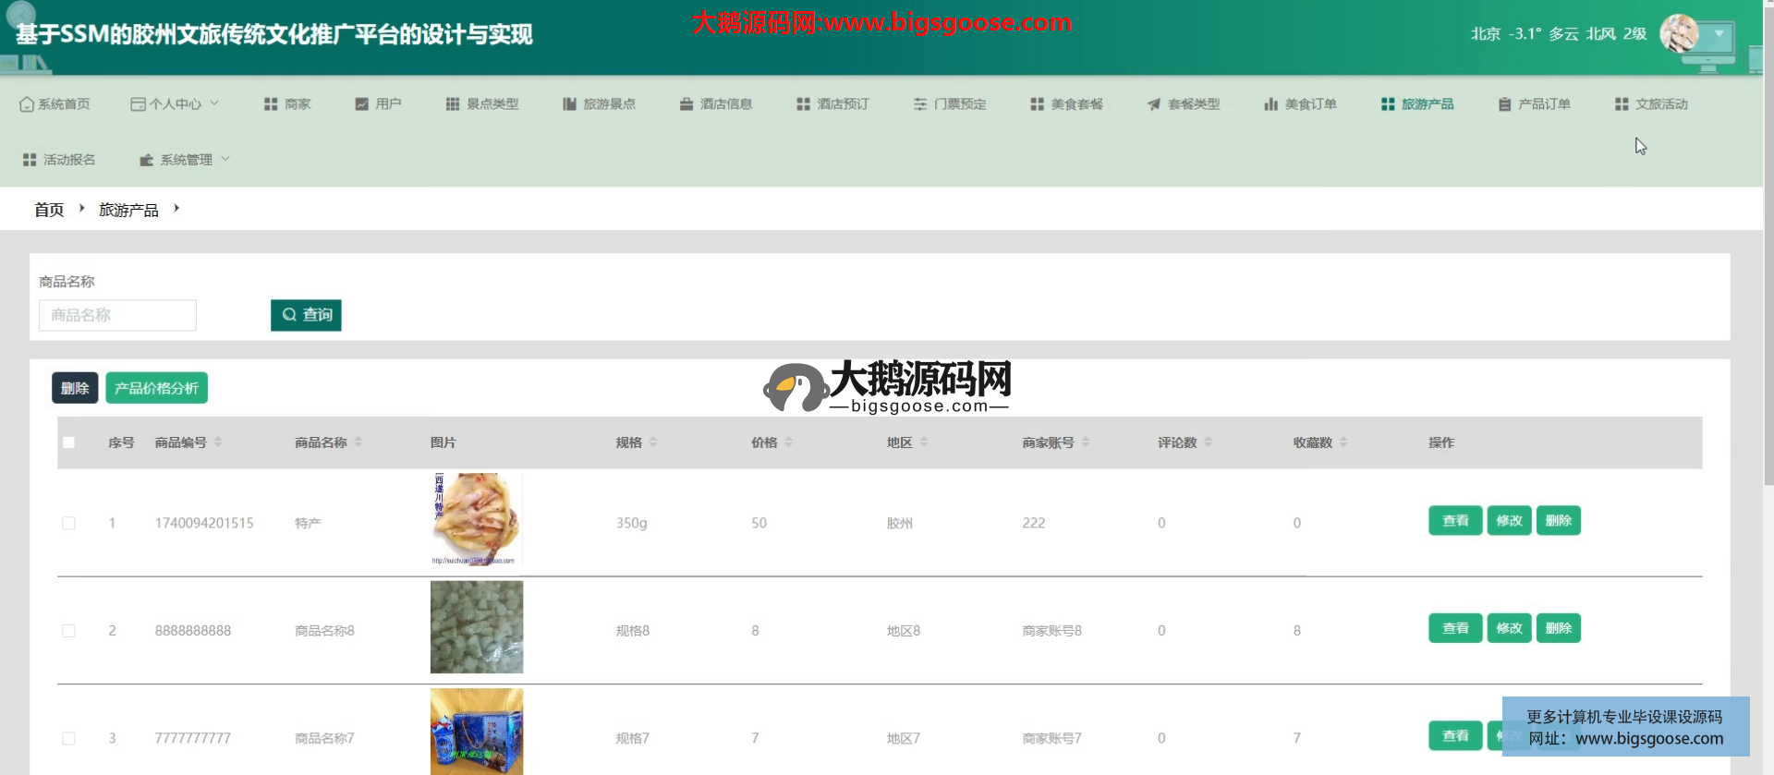Focus the 商品名称 search input field
The image size is (1774, 775).
point(117,315)
